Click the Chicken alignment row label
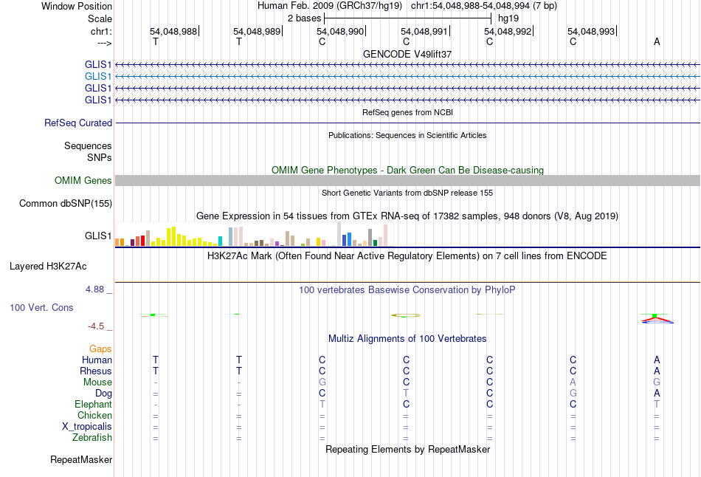Viewport: 701px width, 477px height. tap(94, 416)
